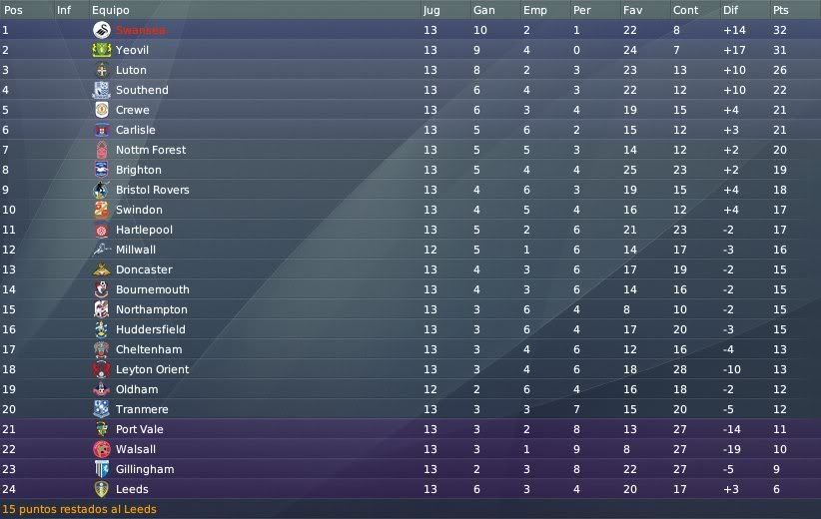The width and height of the screenshot is (821, 519).
Task: Click the Swansea club crest icon
Action: coord(102,30)
